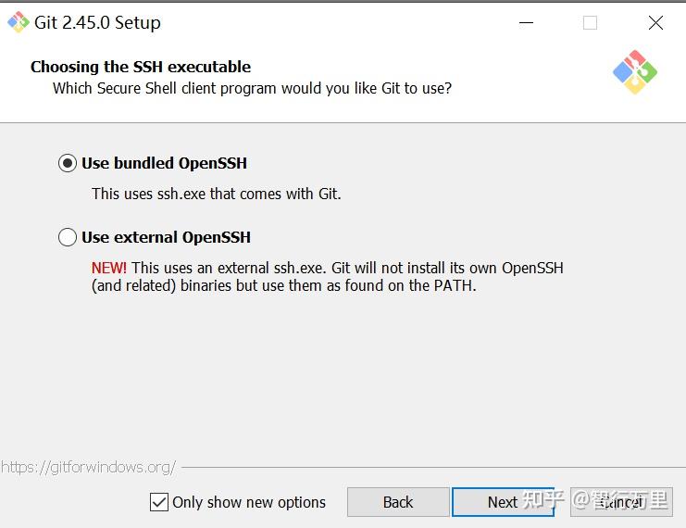Click the 'comes with Git' description line
Viewport: 686px width, 528px height.
point(216,195)
